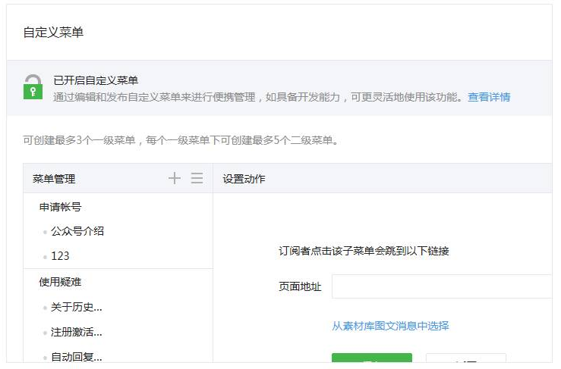Select 申请帐号 top-level menu
Viewport: 561px width, 369px height.
tap(60, 206)
